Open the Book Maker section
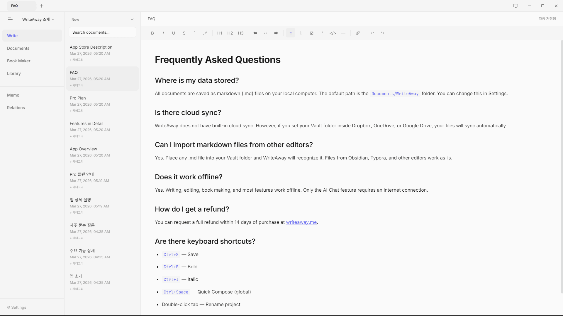 pyautogui.click(x=19, y=61)
